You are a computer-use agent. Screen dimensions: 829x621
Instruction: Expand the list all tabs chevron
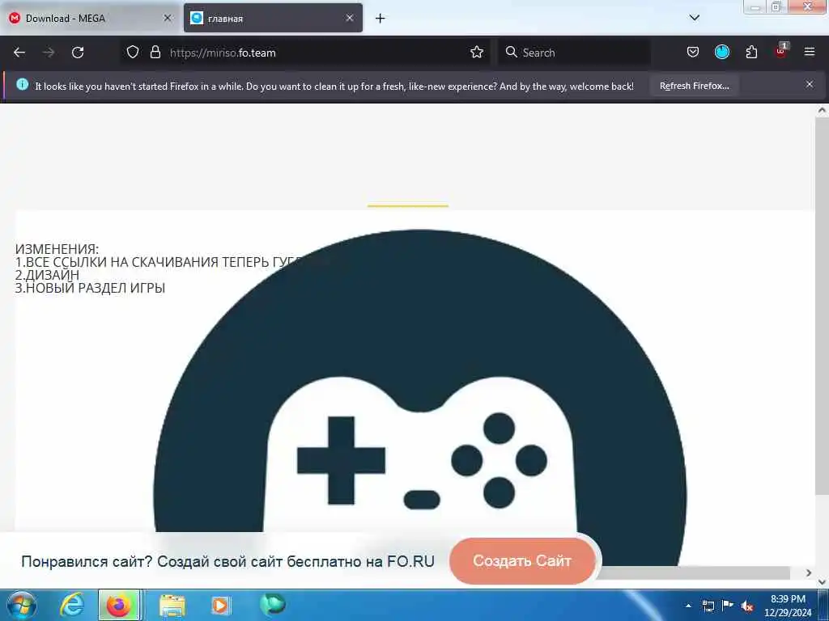[695, 18]
